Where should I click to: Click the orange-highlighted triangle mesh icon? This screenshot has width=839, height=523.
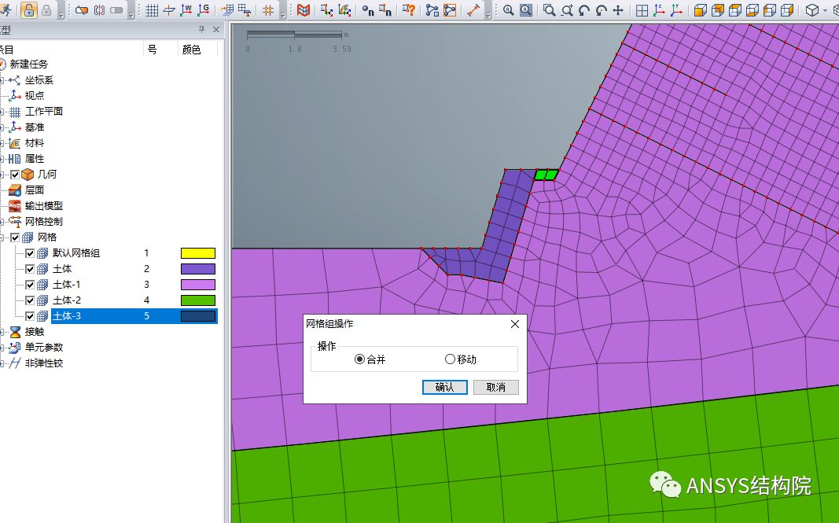tap(450, 9)
